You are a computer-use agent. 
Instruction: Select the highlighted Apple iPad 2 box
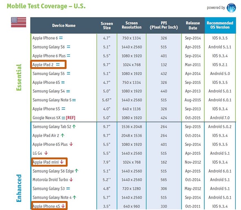48,64
